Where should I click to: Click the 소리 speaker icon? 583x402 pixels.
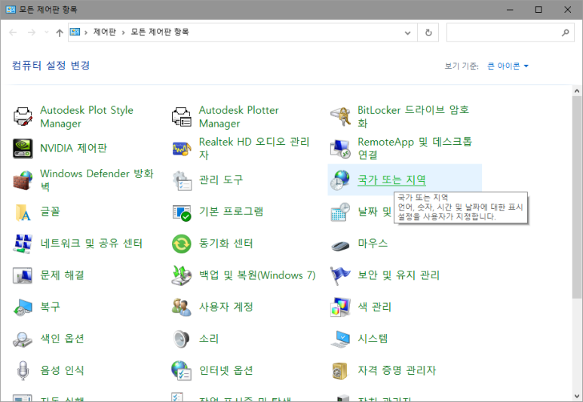click(x=182, y=339)
